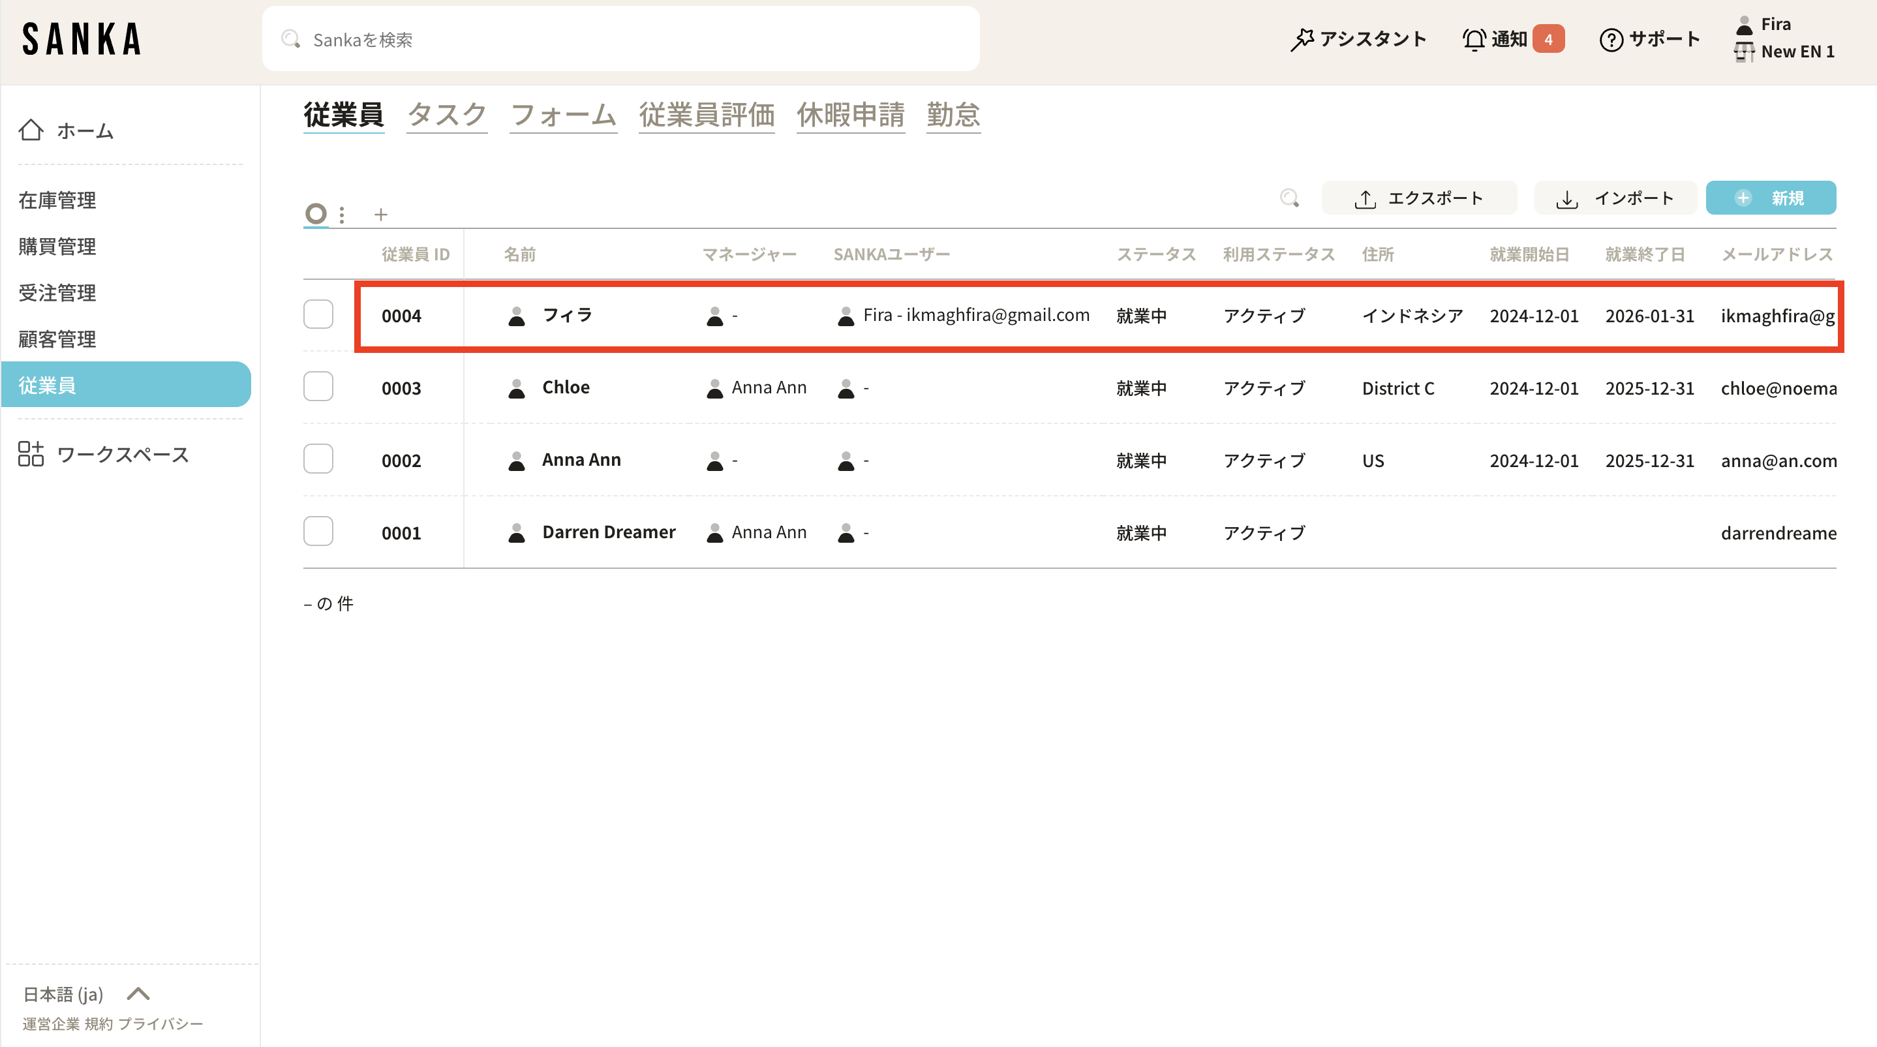
Task: Click the エクスポート button
Action: pyautogui.click(x=1419, y=198)
